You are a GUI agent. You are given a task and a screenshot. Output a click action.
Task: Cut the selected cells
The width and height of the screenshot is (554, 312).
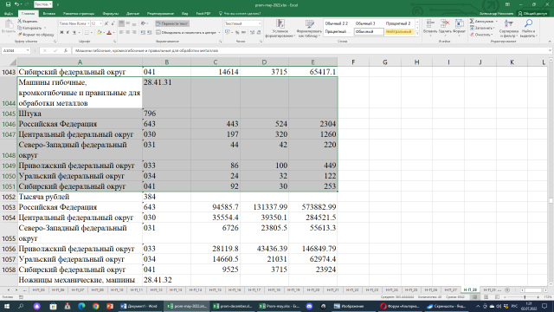pyautogui.click(x=28, y=21)
